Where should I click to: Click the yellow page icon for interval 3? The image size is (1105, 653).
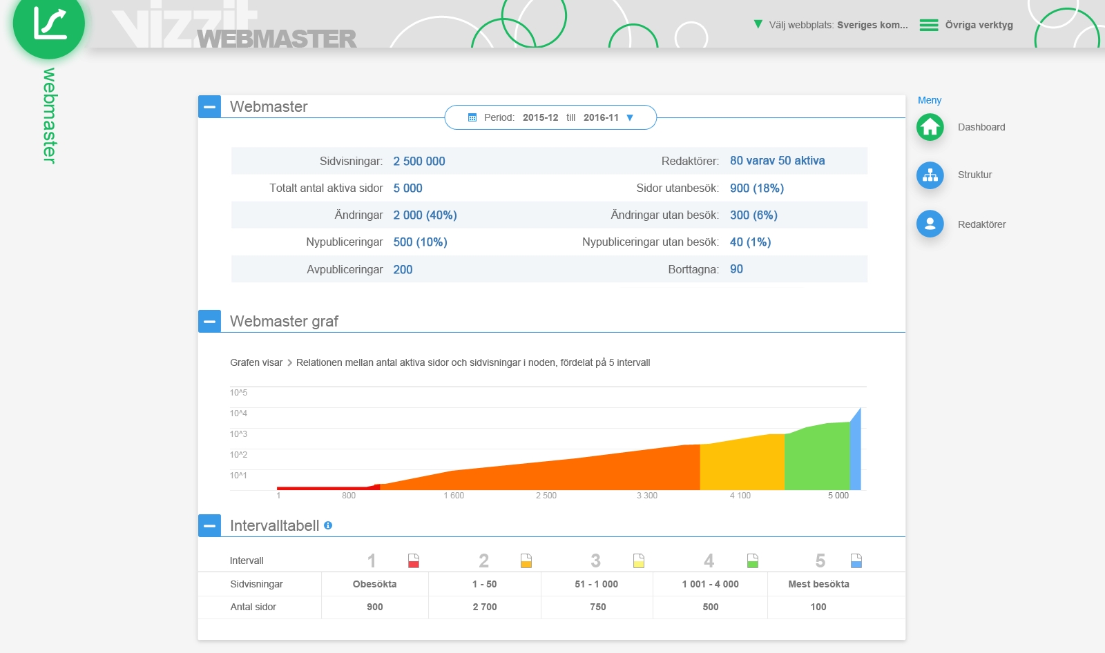point(639,561)
